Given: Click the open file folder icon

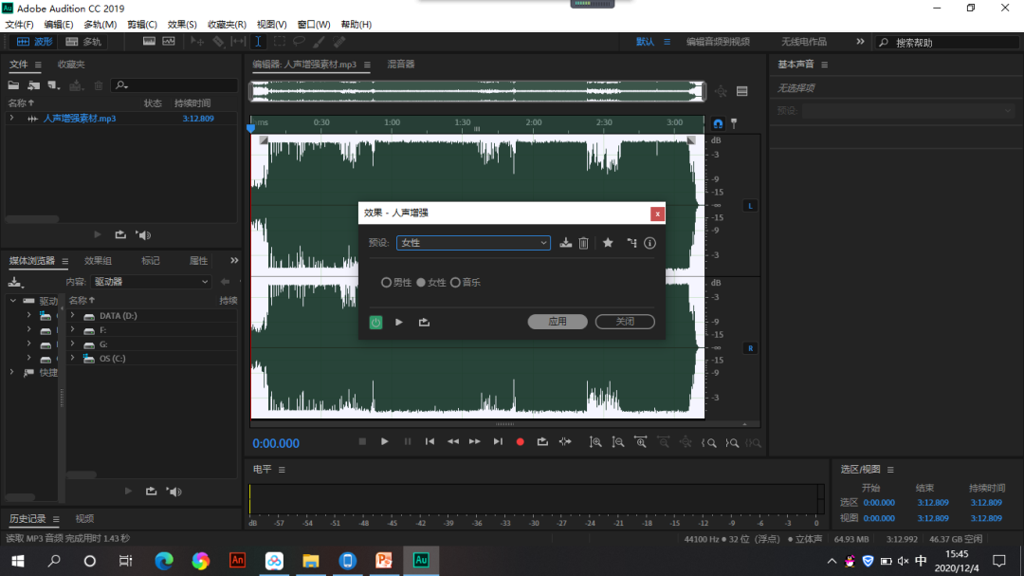Looking at the screenshot, I should (x=13, y=85).
